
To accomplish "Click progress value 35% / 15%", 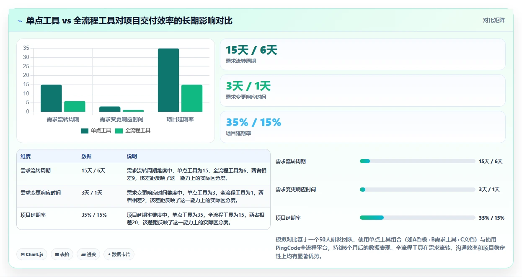I will (x=491, y=218).
